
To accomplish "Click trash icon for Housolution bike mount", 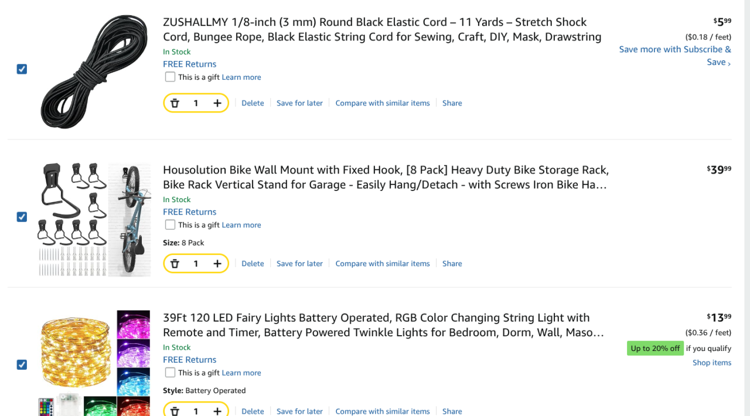I will point(175,264).
